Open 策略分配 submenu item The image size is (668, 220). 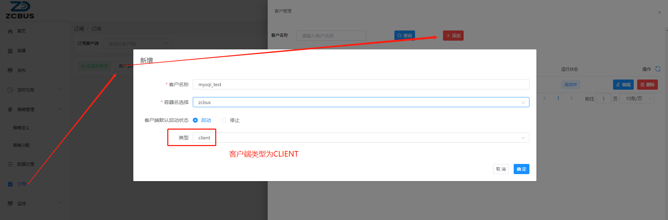pyautogui.click(x=21, y=145)
